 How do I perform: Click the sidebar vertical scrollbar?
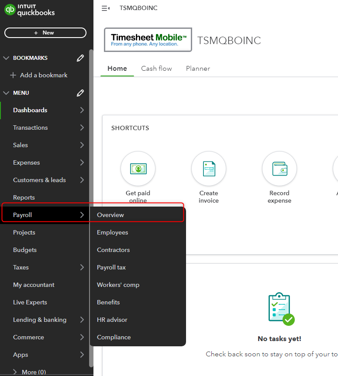(x=91, y=208)
